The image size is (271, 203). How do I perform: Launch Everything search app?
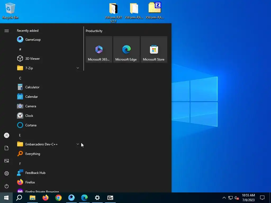[x=48, y=154]
